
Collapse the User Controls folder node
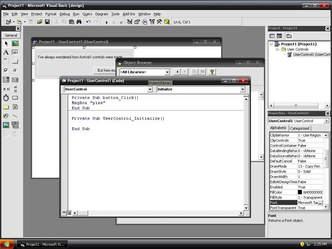pos(277,49)
